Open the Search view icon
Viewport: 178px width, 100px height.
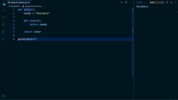click(3, 10)
